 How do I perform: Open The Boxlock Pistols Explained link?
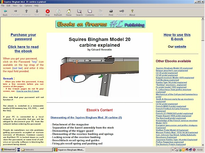[x=171, y=144]
